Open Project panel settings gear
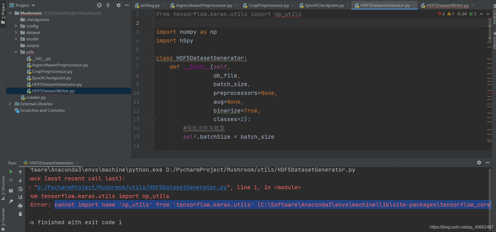The image size is (496, 232). pos(119,5)
